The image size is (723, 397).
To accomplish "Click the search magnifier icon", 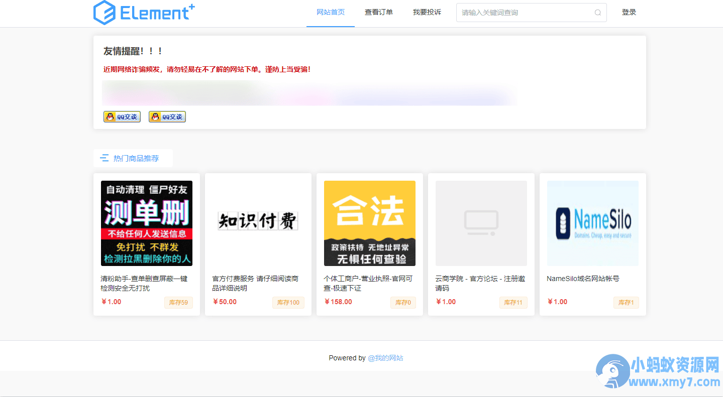I will 598,13.
